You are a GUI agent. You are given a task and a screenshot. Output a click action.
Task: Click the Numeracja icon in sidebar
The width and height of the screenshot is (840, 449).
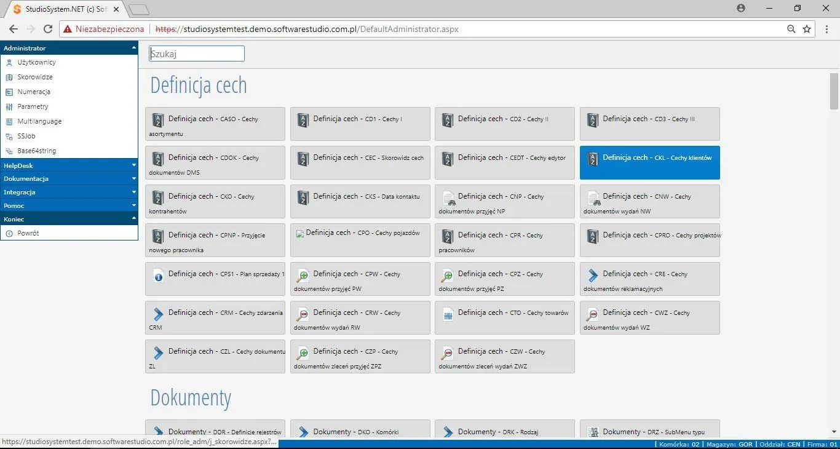[9, 92]
